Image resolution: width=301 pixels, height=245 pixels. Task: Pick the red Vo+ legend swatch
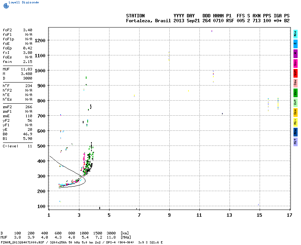(295, 73)
